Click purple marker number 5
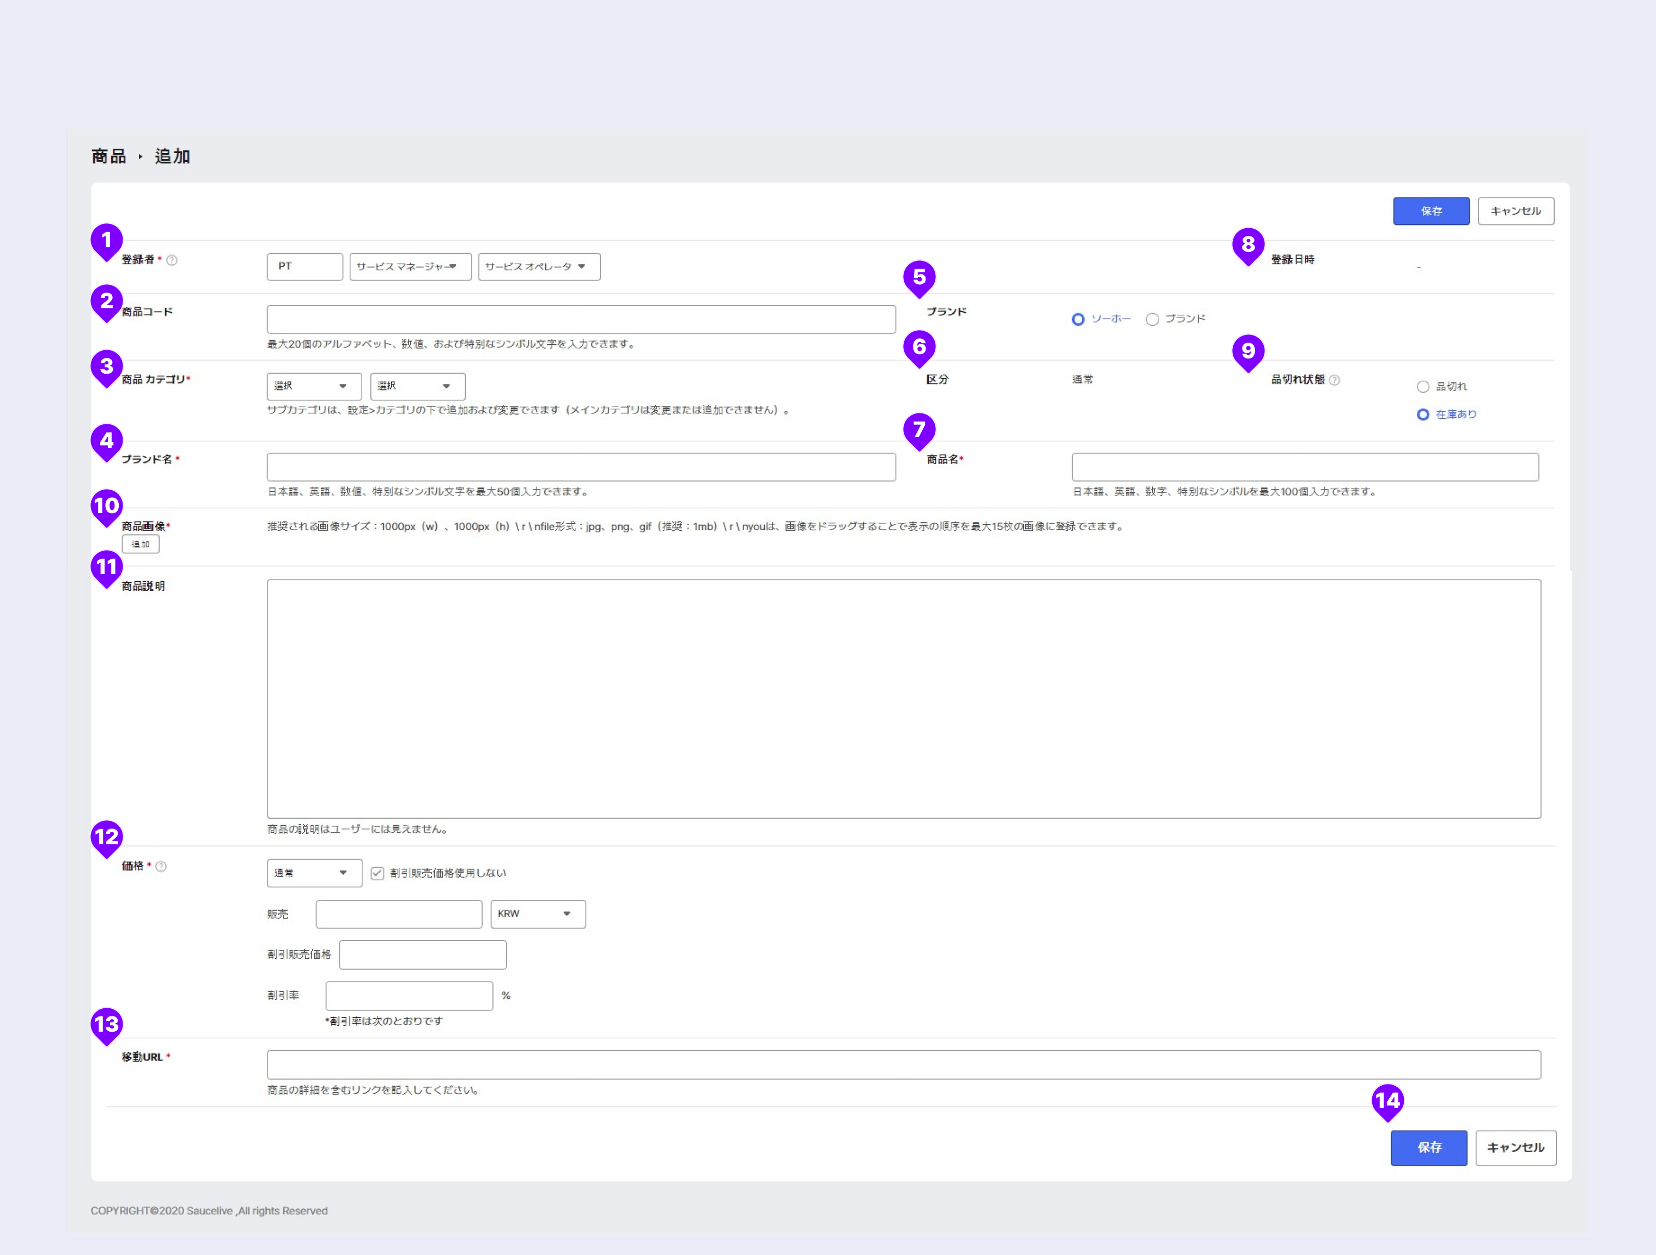1656x1255 pixels. pyautogui.click(x=920, y=277)
